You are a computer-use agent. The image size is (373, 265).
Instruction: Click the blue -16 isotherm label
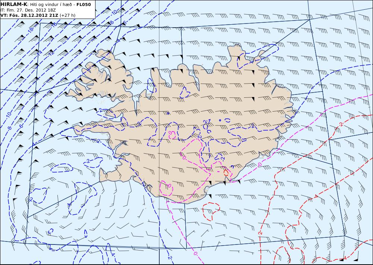pyautogui.click(x=54, y=24)
